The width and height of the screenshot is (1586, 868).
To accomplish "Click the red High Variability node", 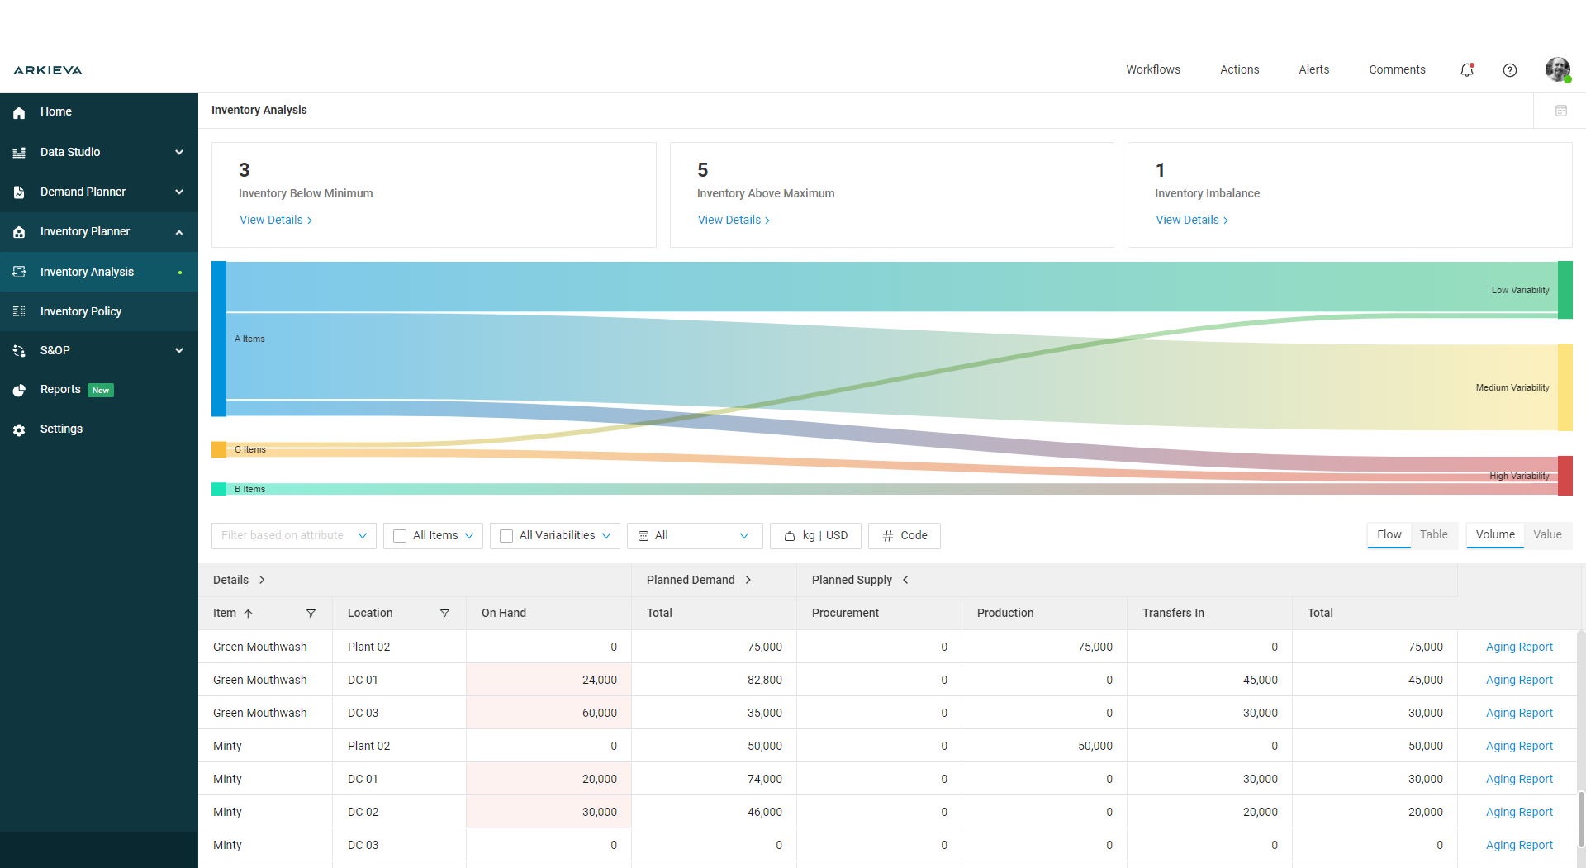I will tap(1565, 476).
